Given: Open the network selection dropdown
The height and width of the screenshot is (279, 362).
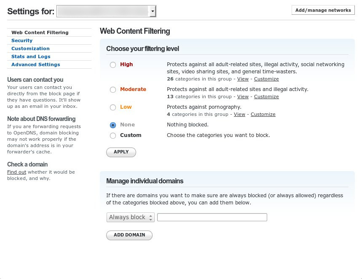Looking at the screenshot, I should pos(105,11).
